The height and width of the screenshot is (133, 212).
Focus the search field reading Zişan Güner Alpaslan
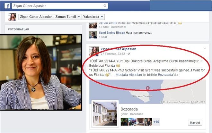60,6
